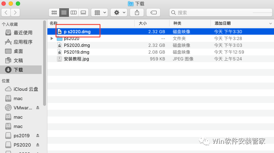
Task: Select the ps2020 folder row
Action: point(161,38)
